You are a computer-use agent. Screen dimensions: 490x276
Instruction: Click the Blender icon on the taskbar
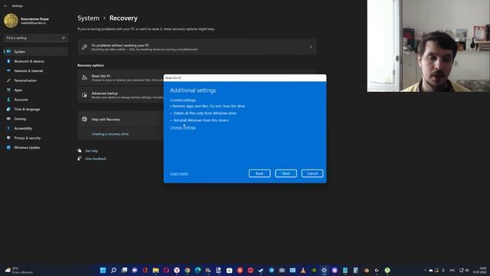[x=366, y=270]
